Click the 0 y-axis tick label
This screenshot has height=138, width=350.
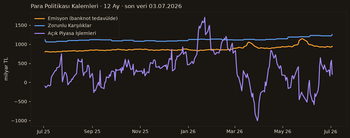[x=26, y=83]
